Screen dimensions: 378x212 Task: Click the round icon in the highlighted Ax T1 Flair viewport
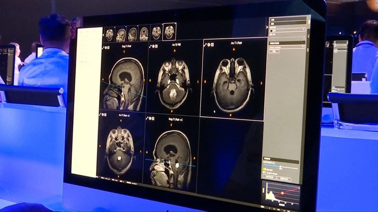click(x=209, y=45)
